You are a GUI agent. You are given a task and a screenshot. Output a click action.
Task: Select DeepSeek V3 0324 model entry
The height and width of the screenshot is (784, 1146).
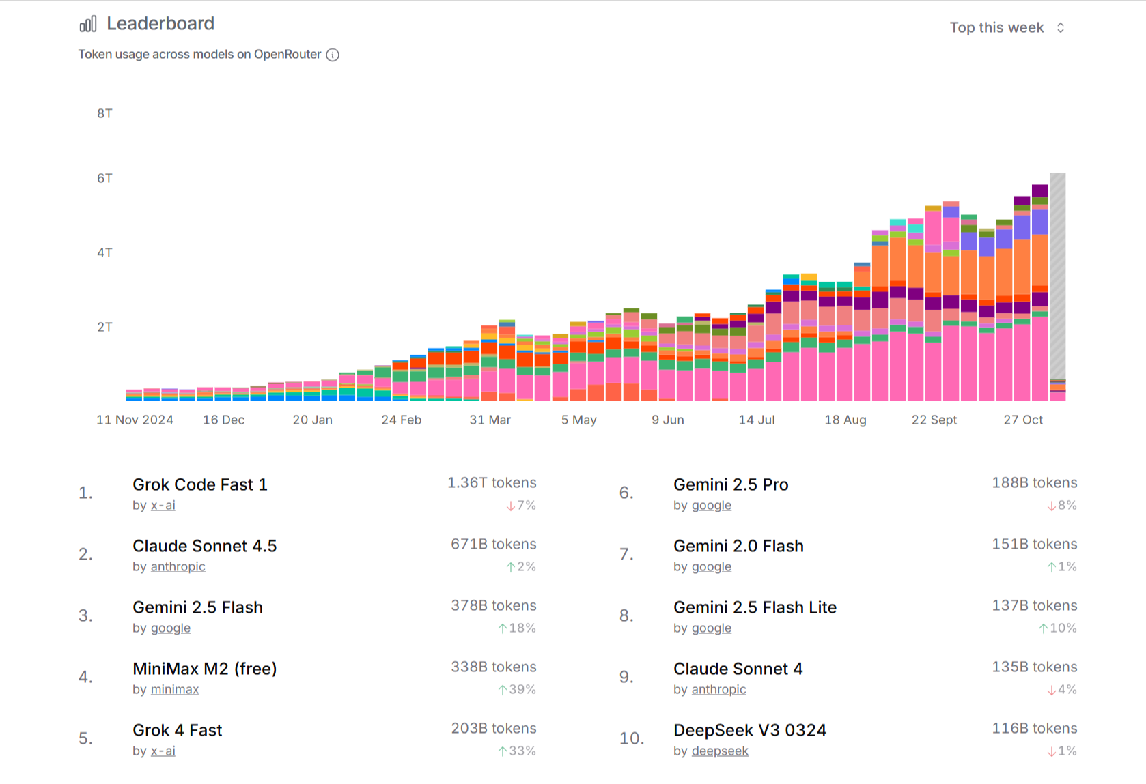[x=749, y=730]
